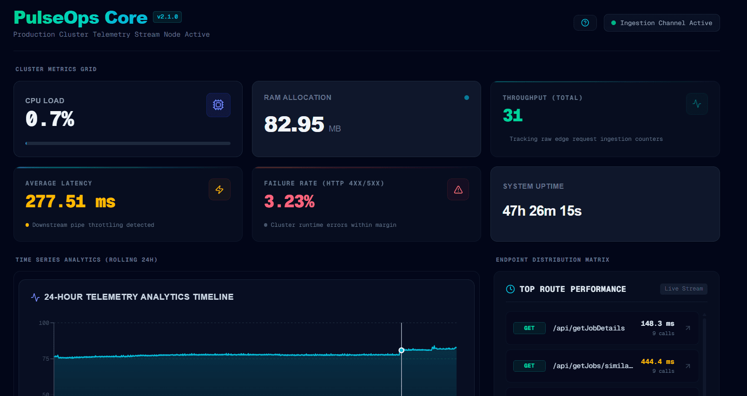Click the Time Series Analytics heading
The width and height of the screenshot is (747, 396).
[86, 260]
